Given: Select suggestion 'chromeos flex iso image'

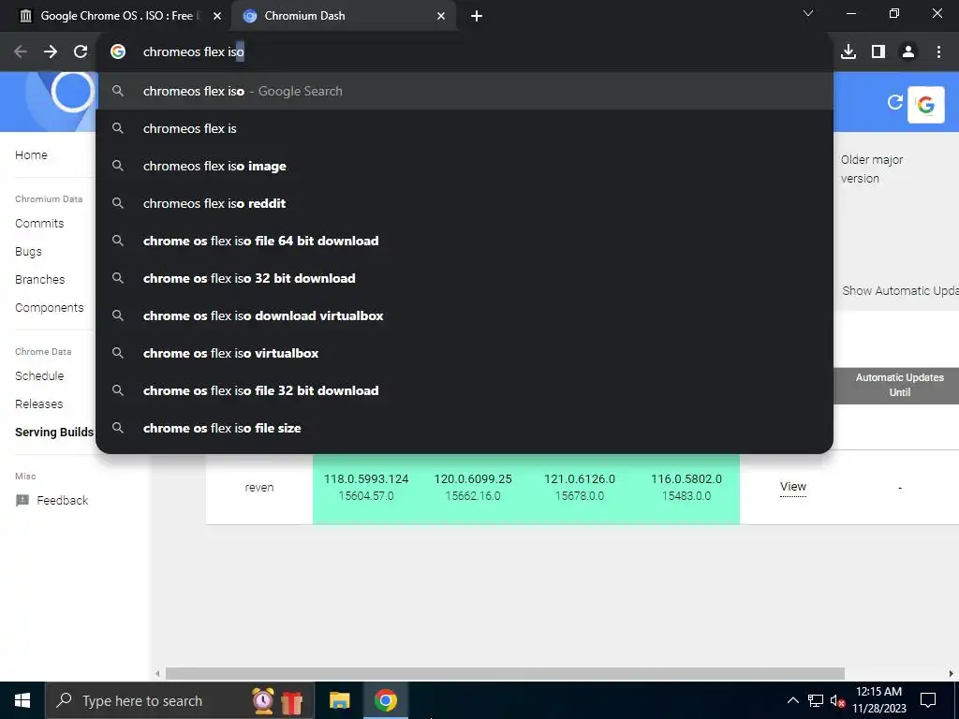Looking at the screenshot, I should pos(465,166).
